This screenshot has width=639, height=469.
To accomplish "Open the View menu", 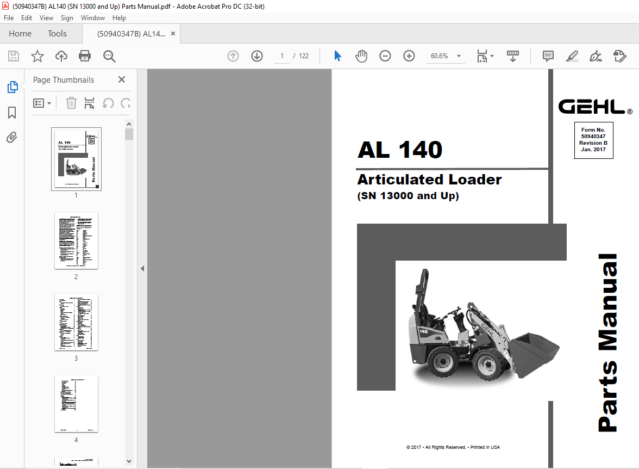I will [x=46, y=18].
